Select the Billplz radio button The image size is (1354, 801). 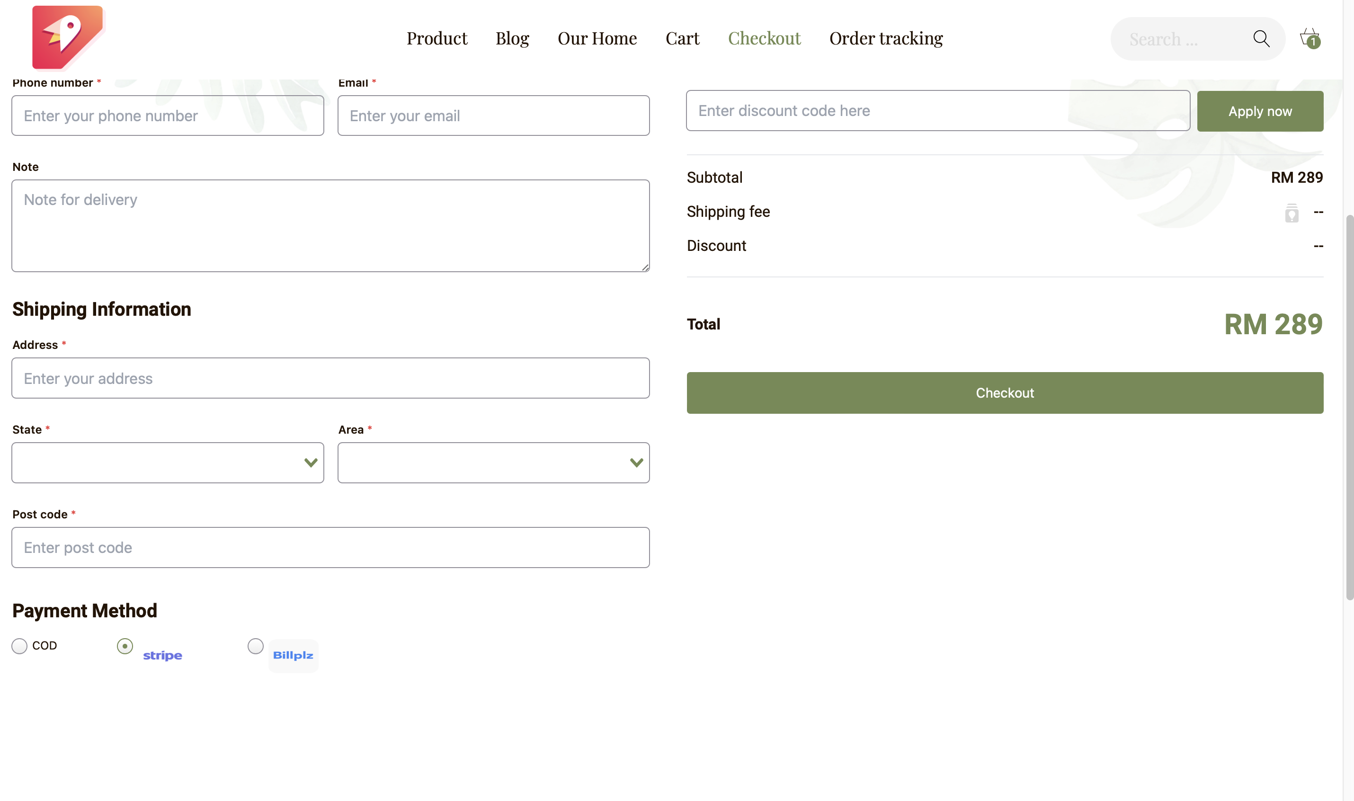pos(255,646)
